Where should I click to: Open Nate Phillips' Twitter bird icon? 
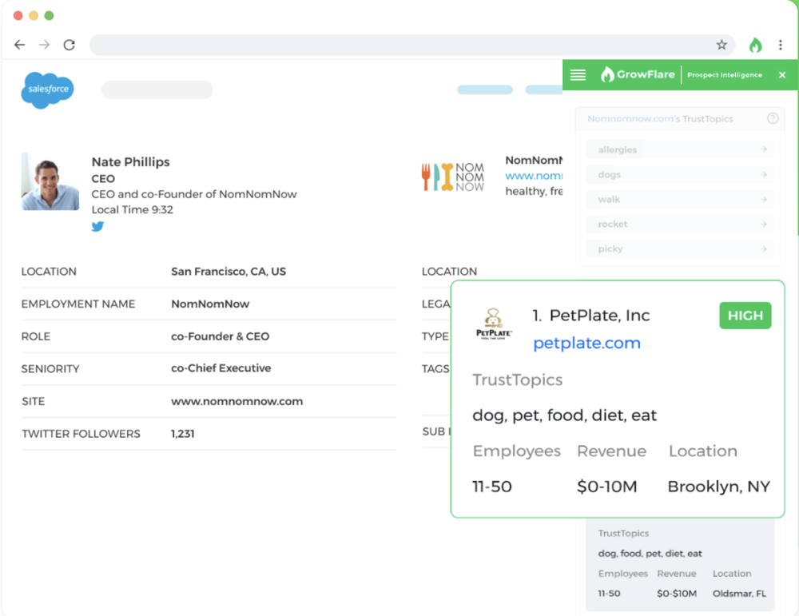pyautogui.click(x=97, y=226)
